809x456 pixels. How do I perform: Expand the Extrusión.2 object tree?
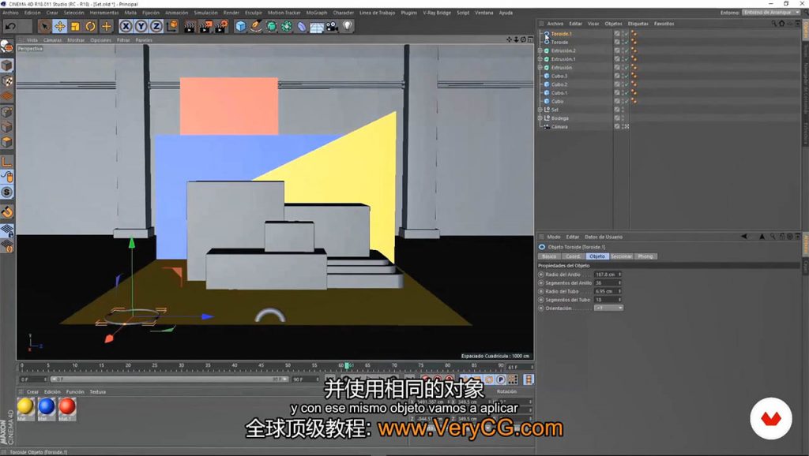click(540, 50)
